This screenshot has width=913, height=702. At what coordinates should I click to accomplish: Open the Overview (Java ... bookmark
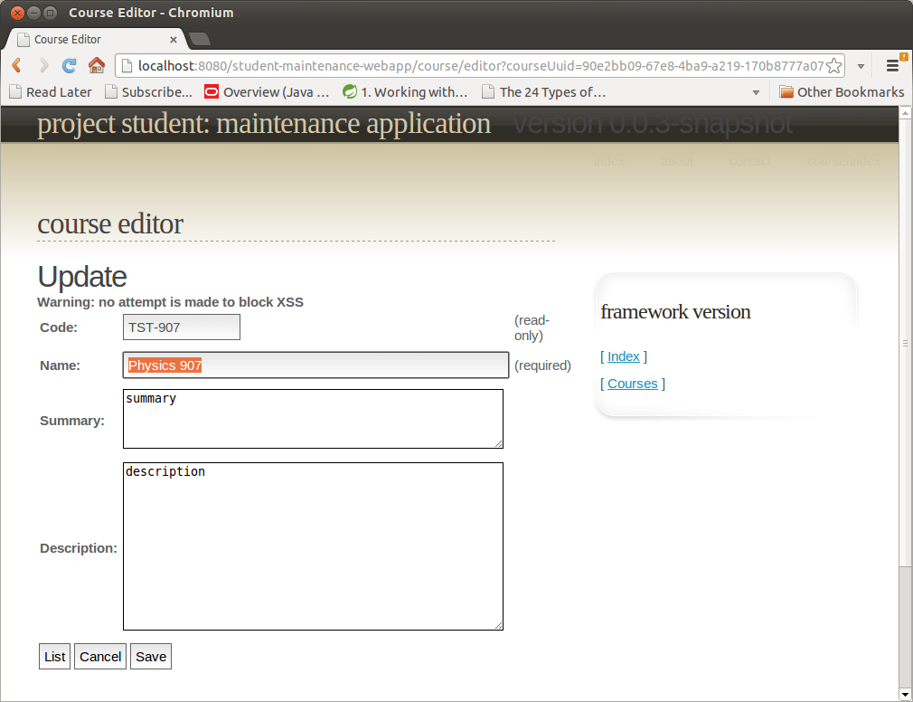(x=267, y=92)
